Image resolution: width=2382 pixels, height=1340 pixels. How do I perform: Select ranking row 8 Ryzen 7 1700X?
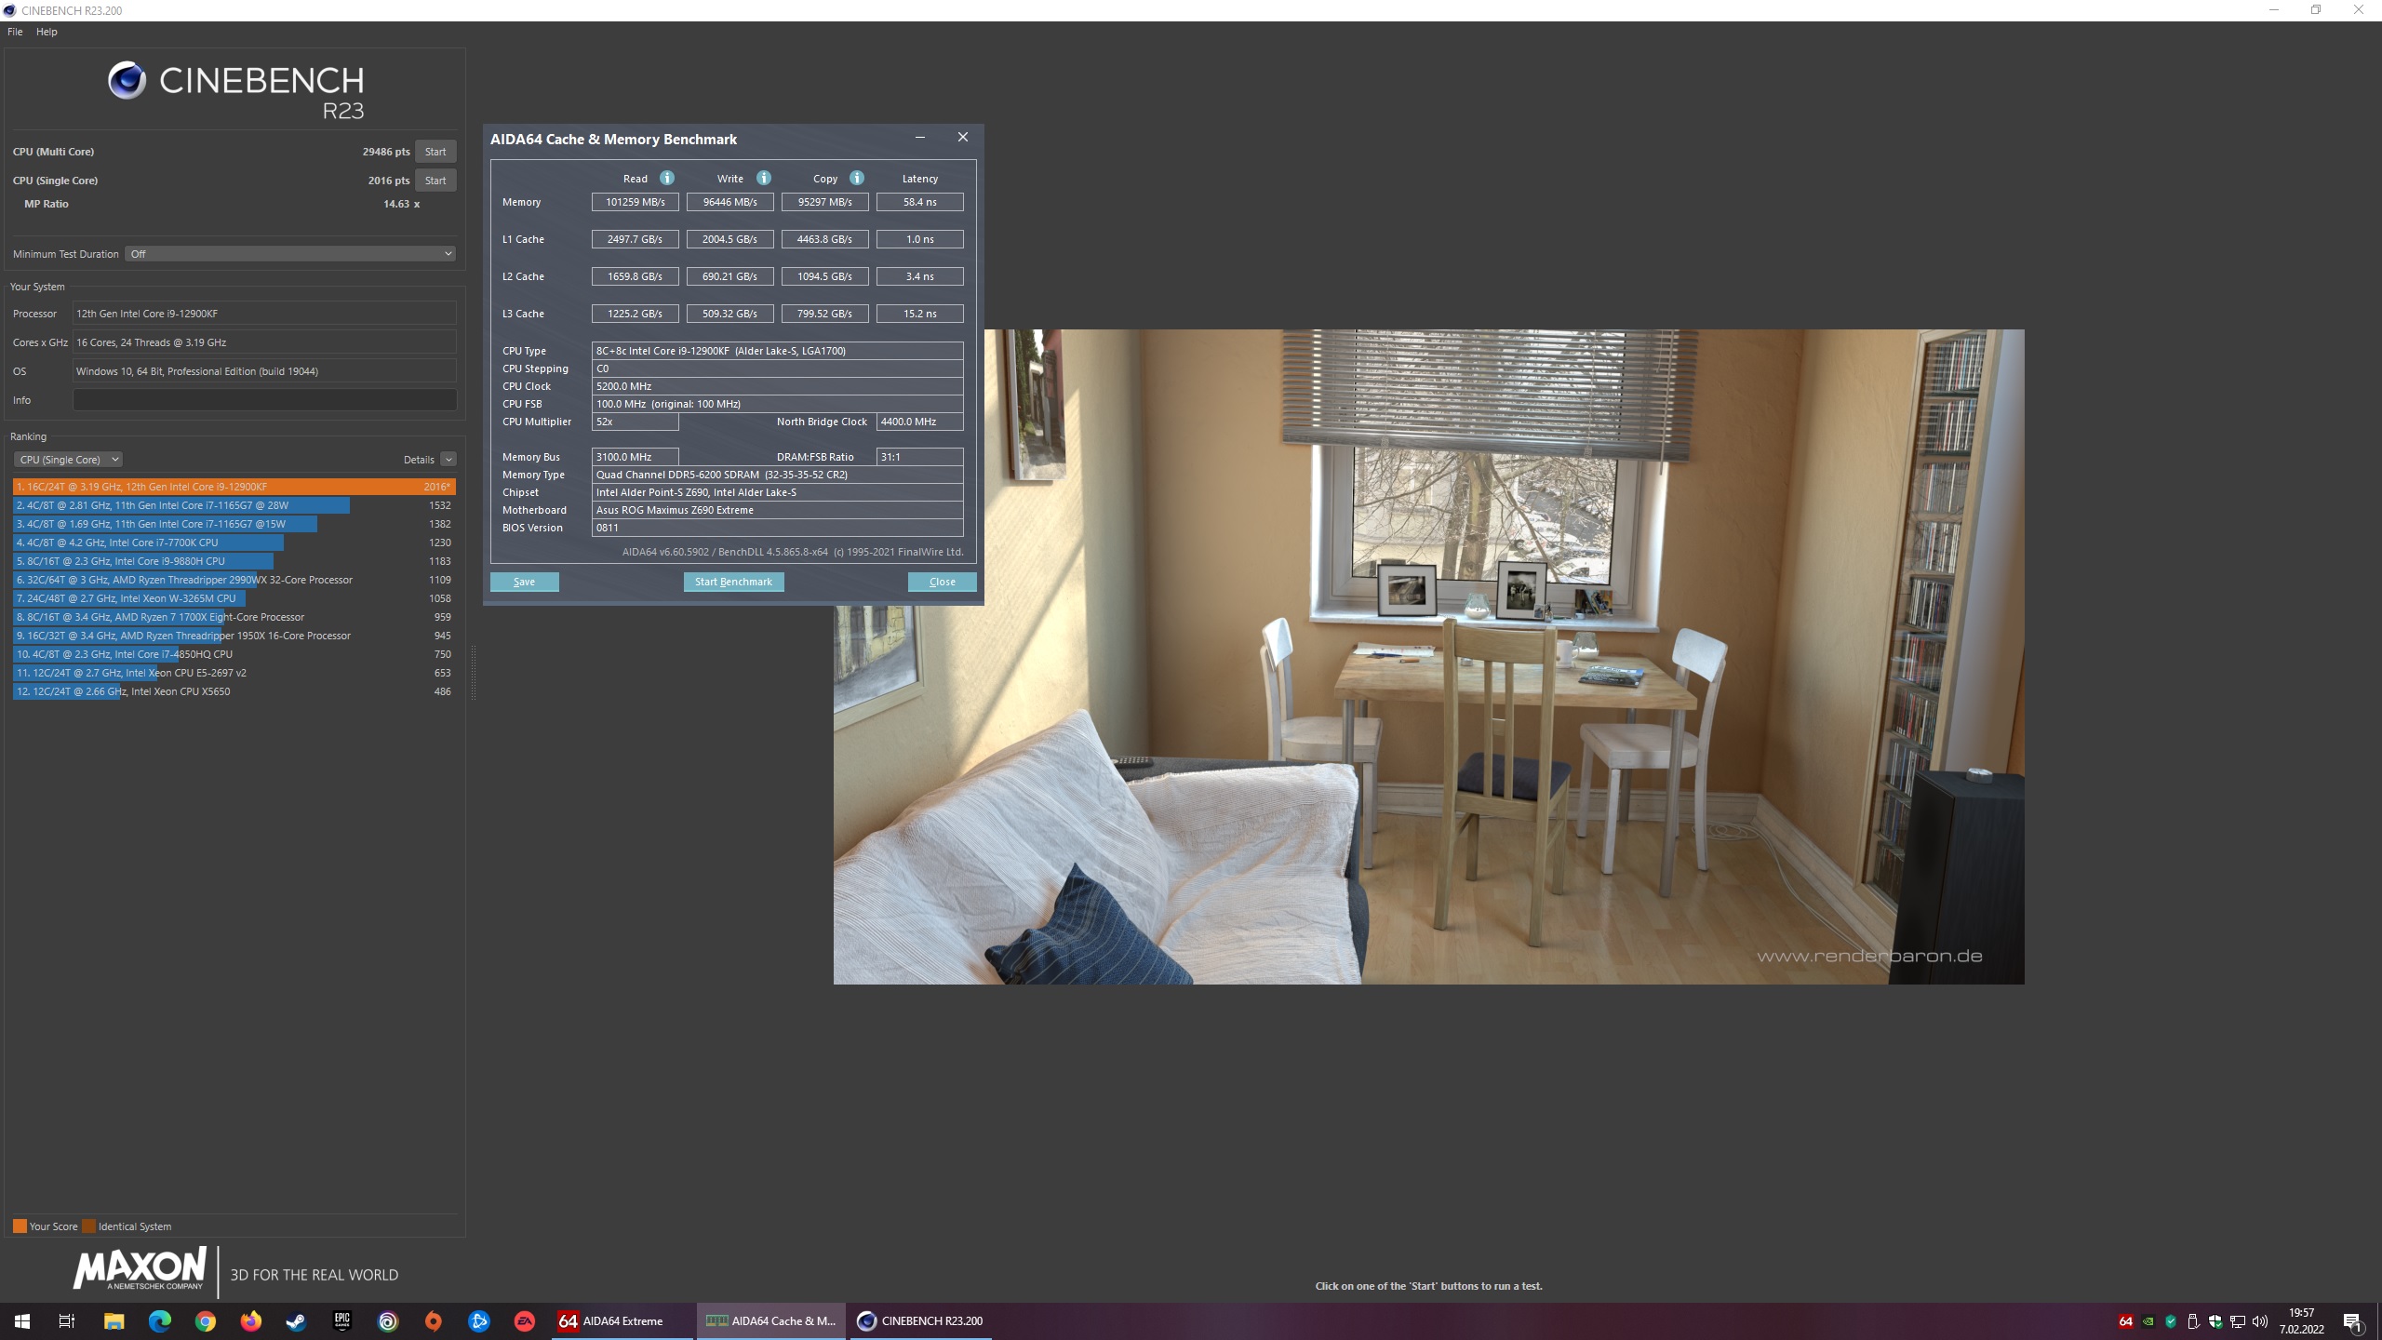(x=234, y=617)
